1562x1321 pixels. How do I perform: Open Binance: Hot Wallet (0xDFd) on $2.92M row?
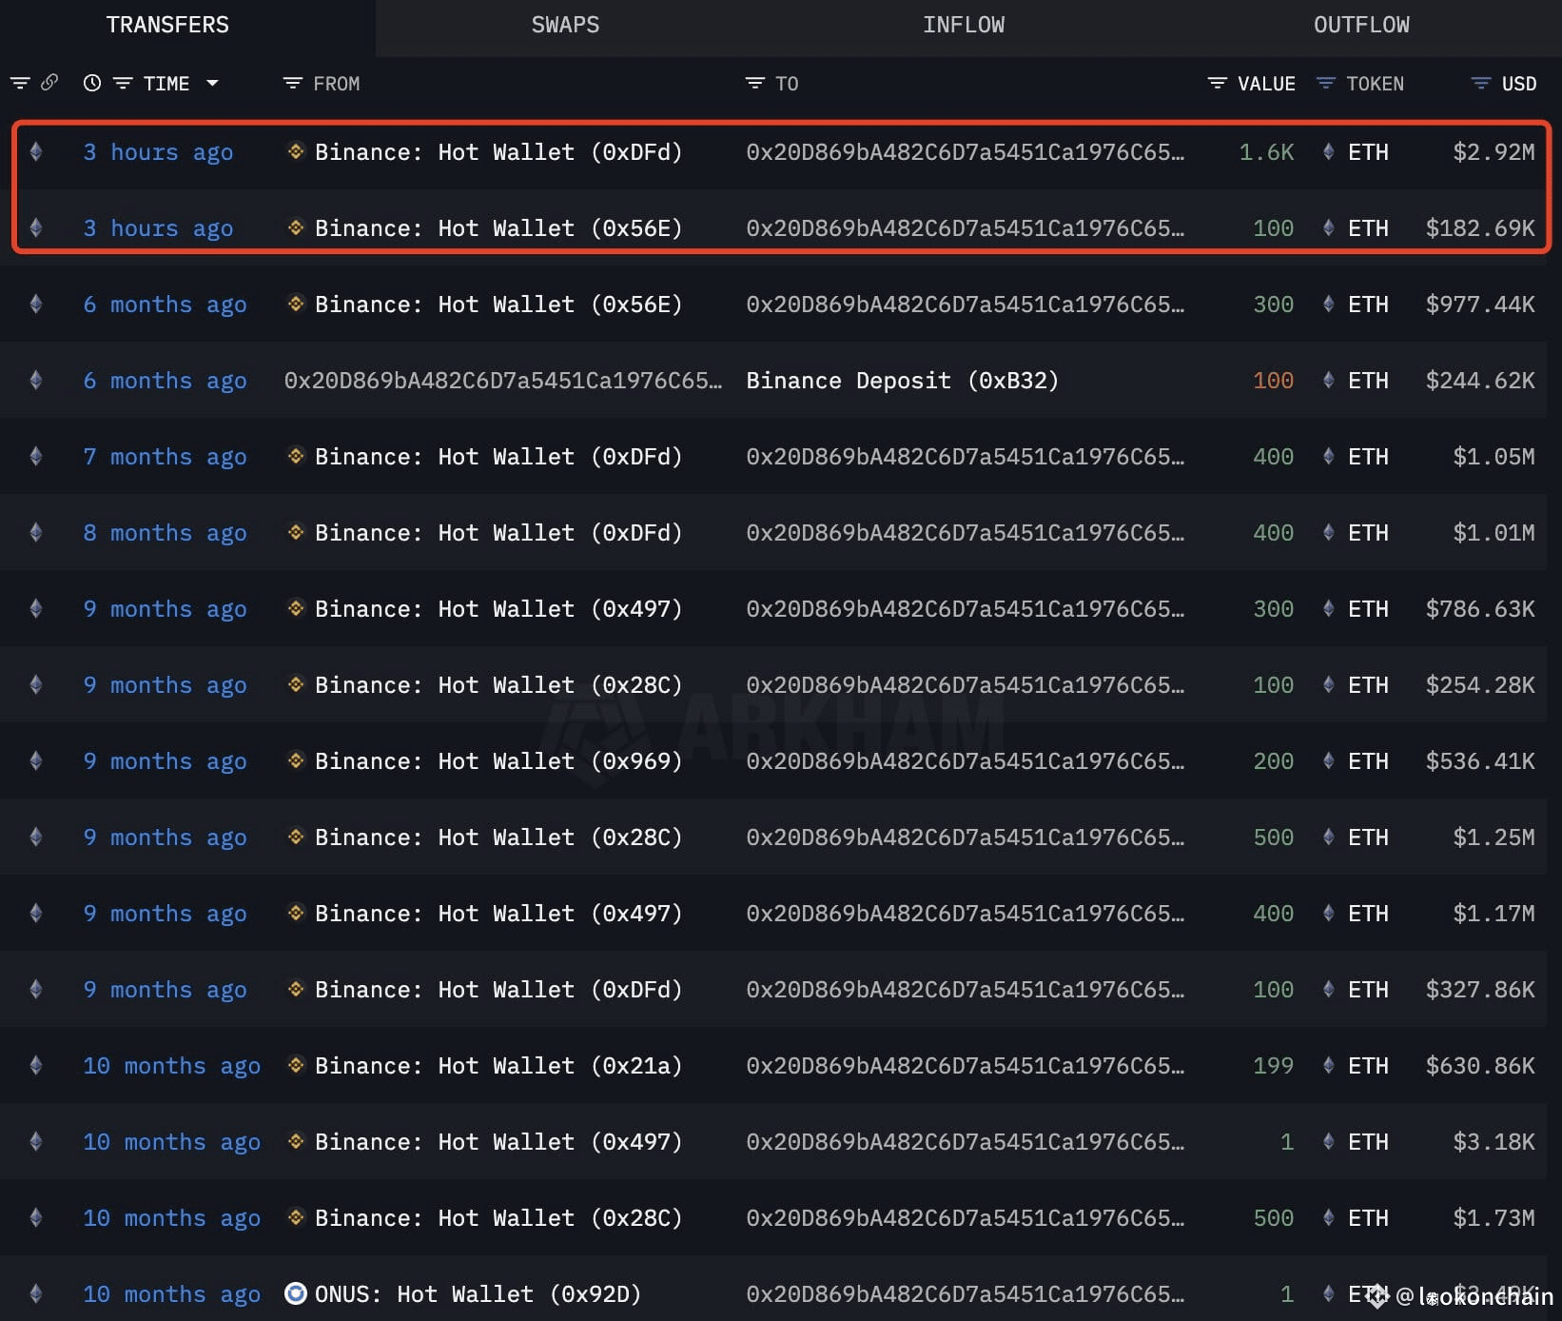(498, 152)
